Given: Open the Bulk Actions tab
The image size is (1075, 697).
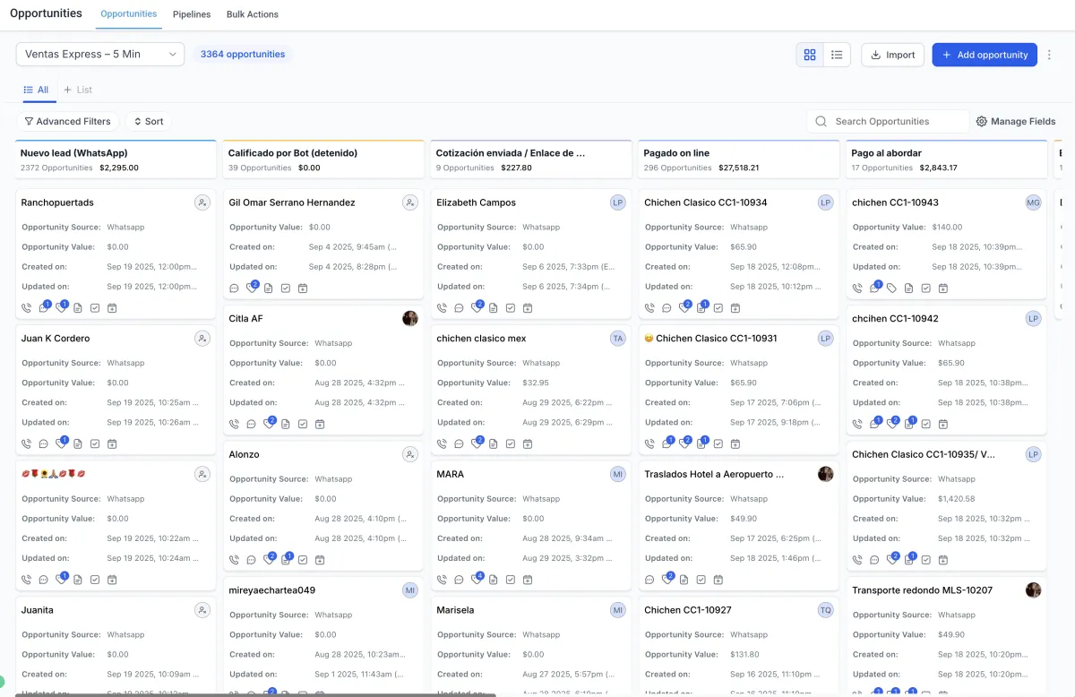Looking at the screenshot, I should click(x=253, y=14).
